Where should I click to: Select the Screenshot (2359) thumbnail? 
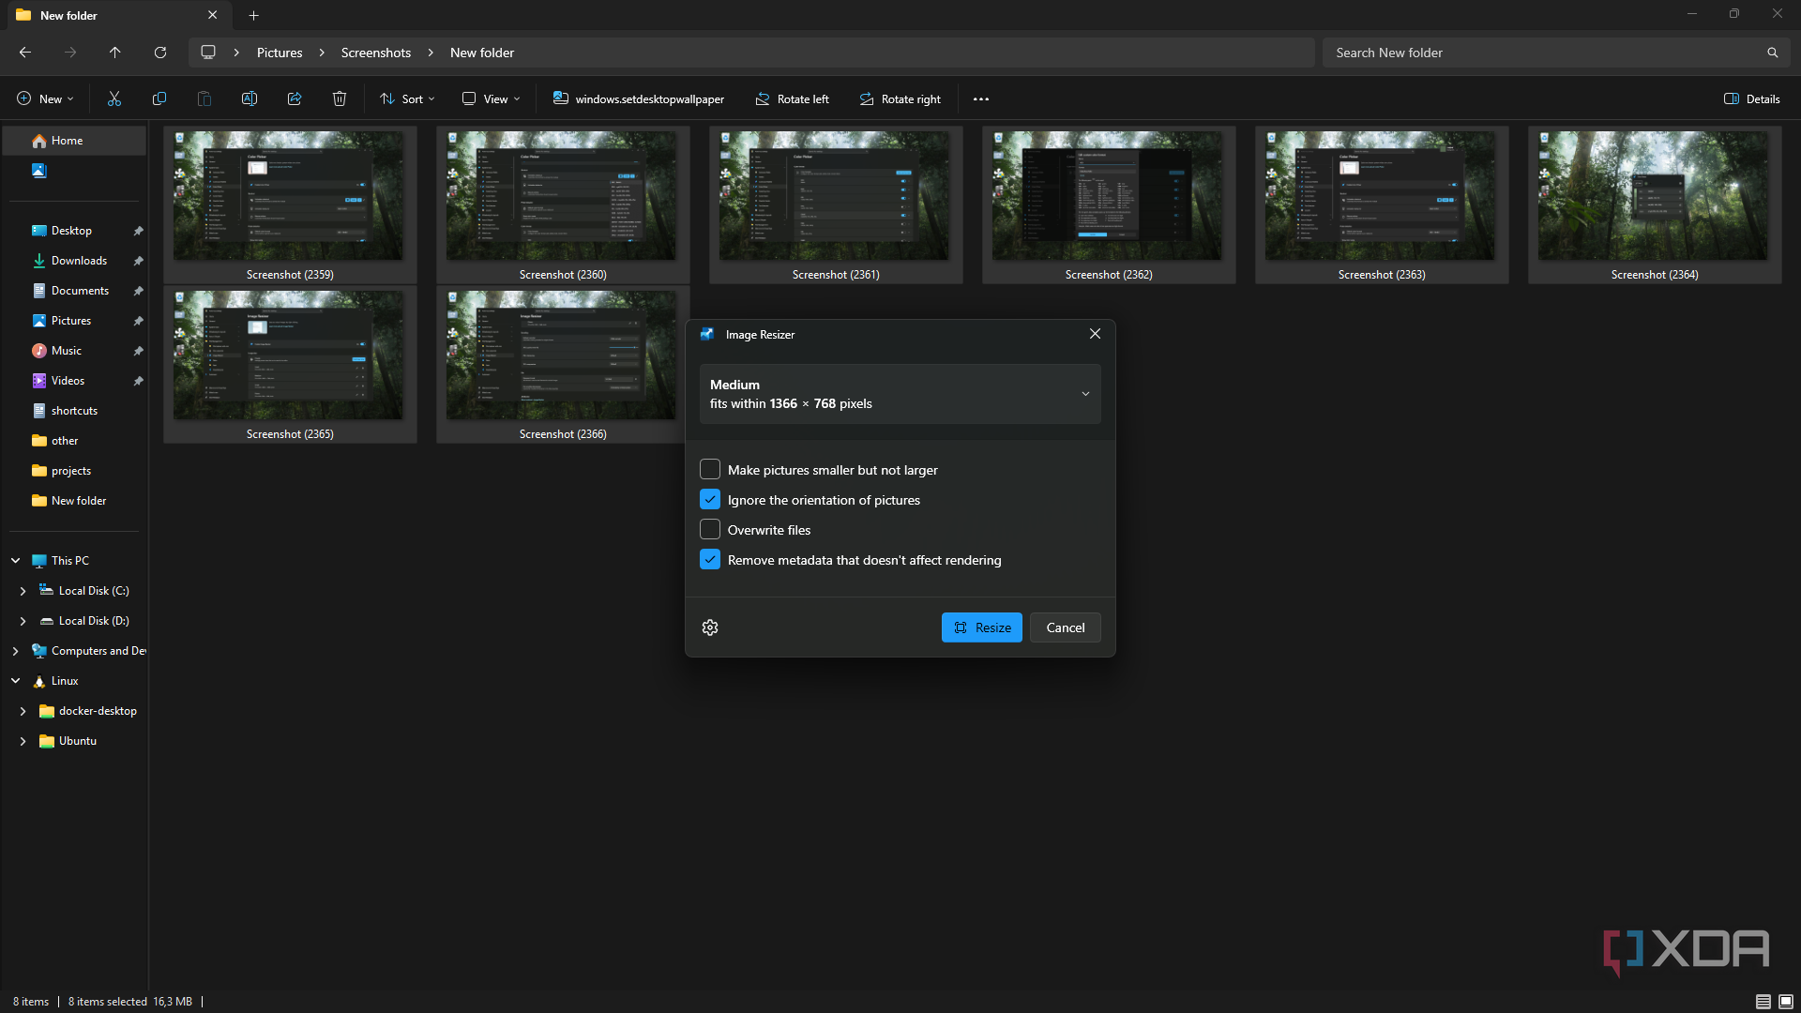point(290,205)
